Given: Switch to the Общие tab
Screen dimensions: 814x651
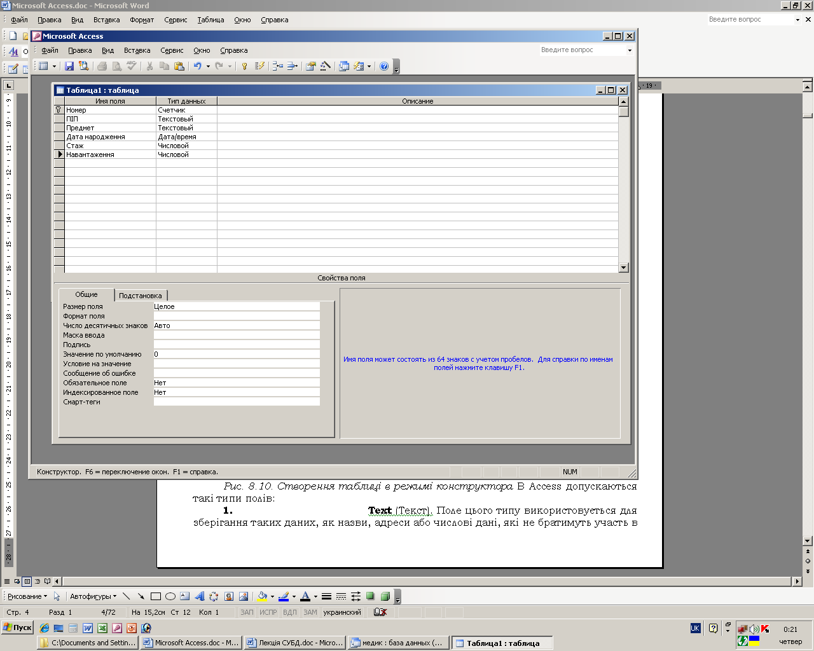Looking at the screenshot, I should pyautogui.click(x=86, y=294).
